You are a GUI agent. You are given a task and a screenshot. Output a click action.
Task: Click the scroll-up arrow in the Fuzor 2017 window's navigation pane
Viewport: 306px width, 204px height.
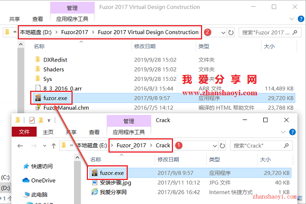[21, 44]
